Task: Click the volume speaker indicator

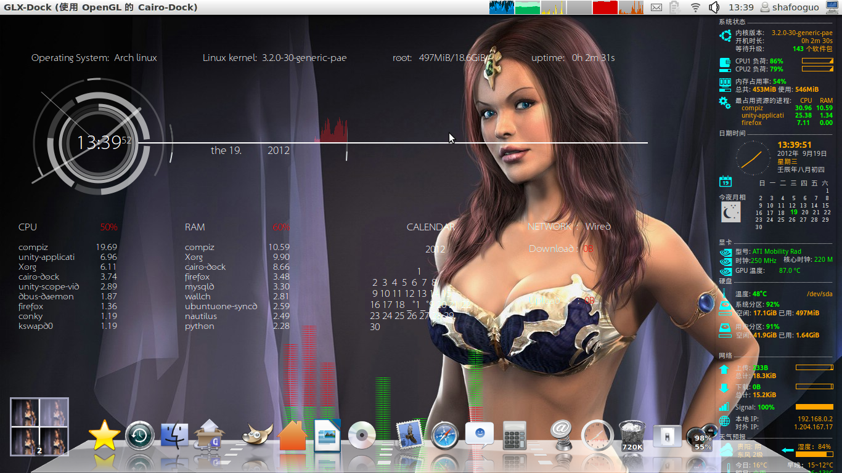Action: [x=714, y=7]
